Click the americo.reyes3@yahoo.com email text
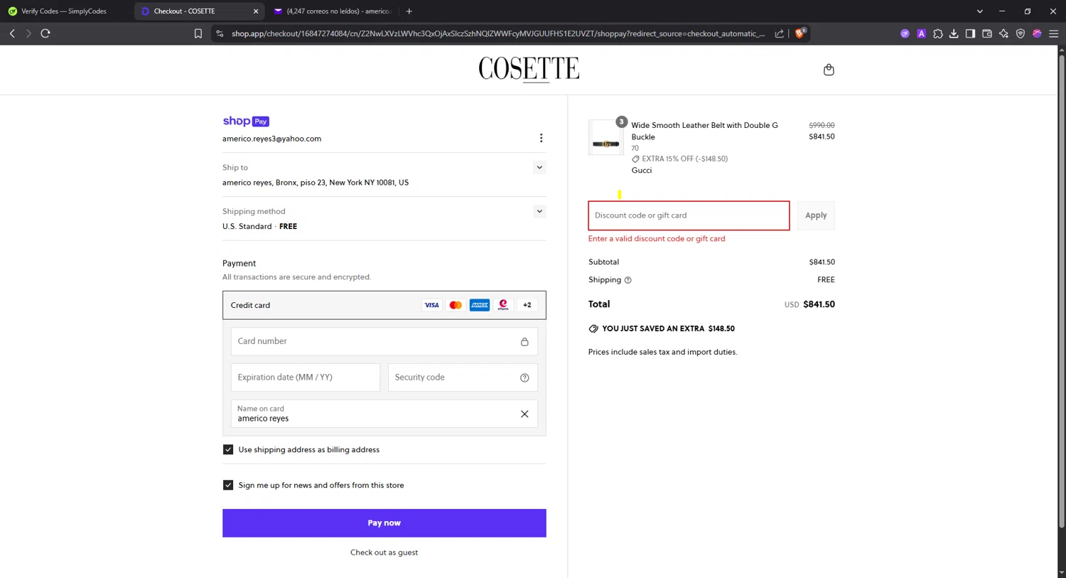The width and height of the screenshot is (1066, 578). click(x=271, y=139)
